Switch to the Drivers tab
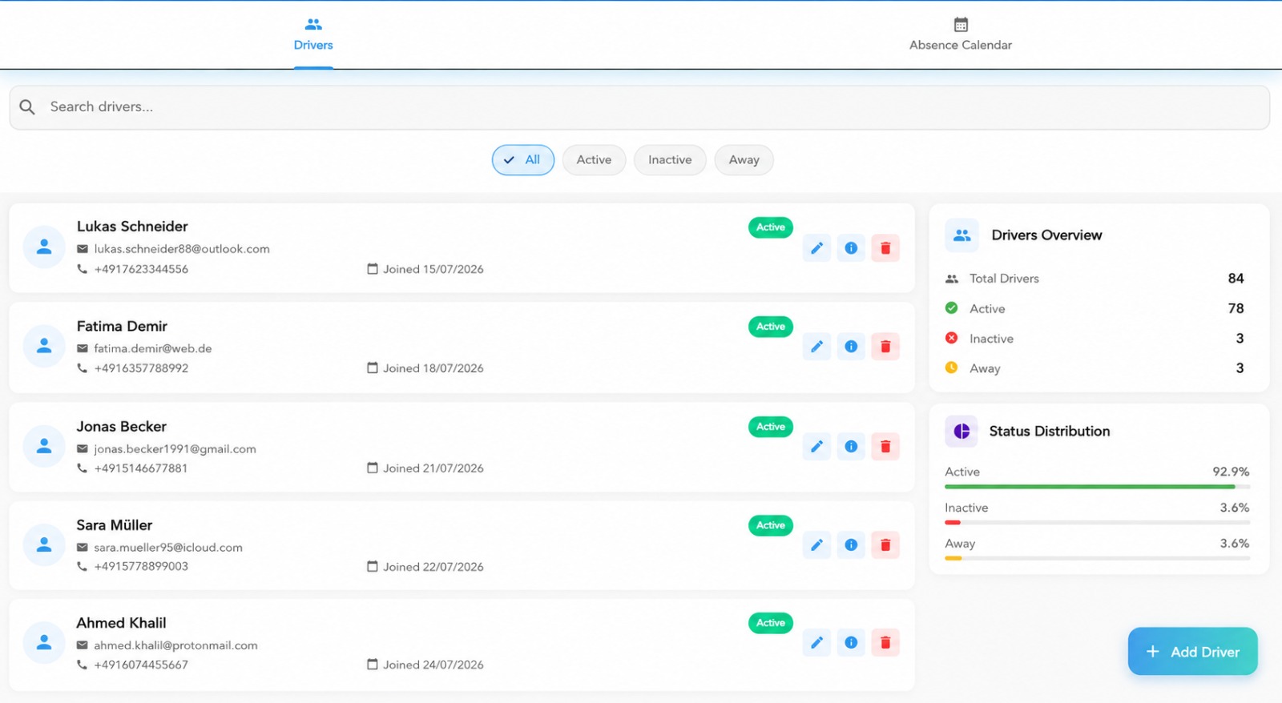This screenshot has height=703, width=1282. 313,34
